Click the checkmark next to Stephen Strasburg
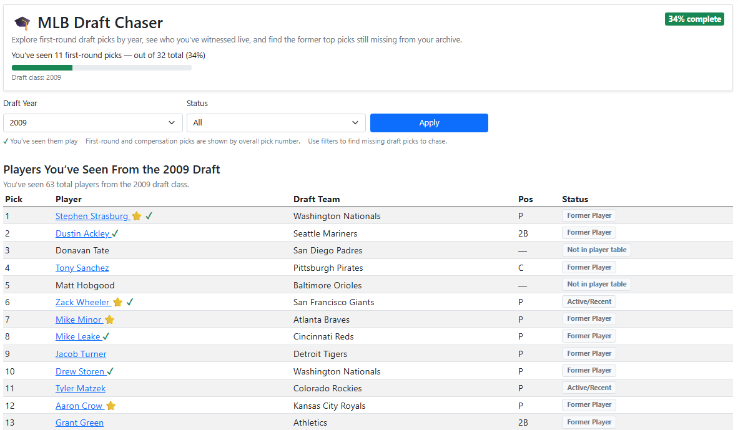 149,216
